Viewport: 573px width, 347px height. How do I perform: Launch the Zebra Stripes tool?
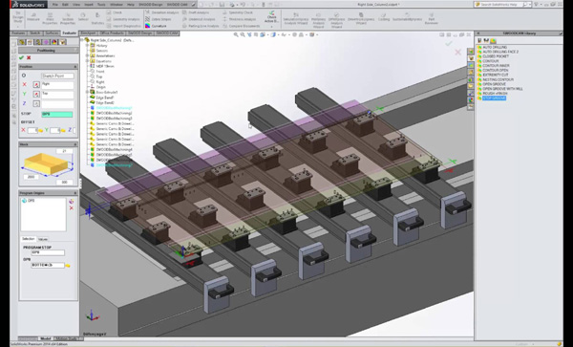(159, 19)
